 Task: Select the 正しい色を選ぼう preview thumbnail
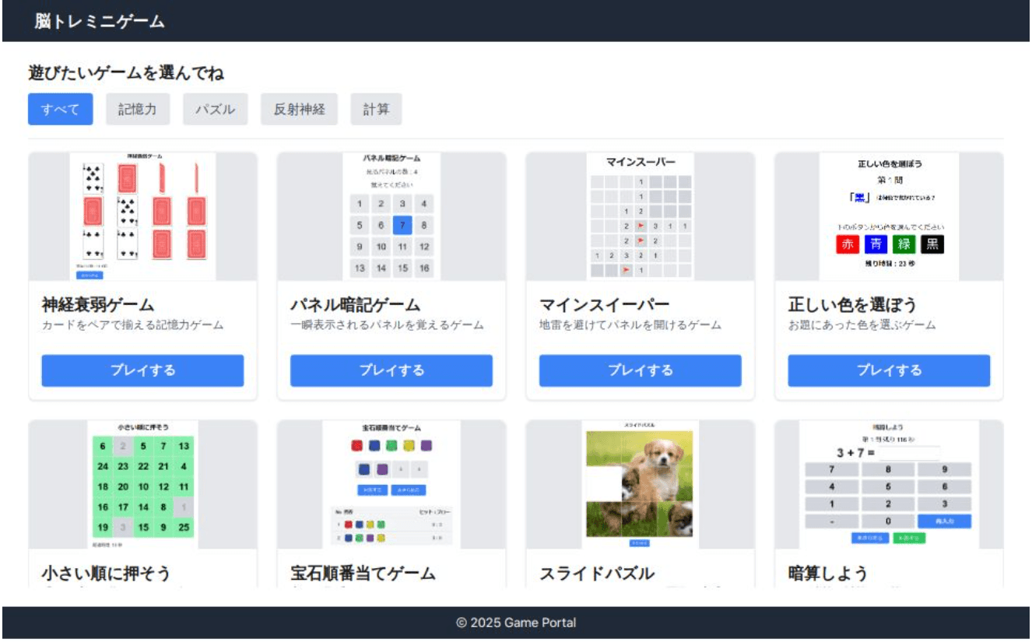pyautogui.click(x=889, y=216)
